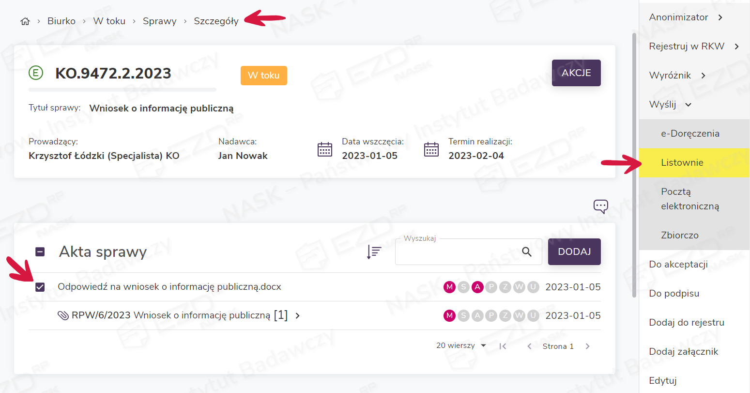Click the calendar icon beside Termin realizacji
This screenshot has width=750, height=393.
431,149
